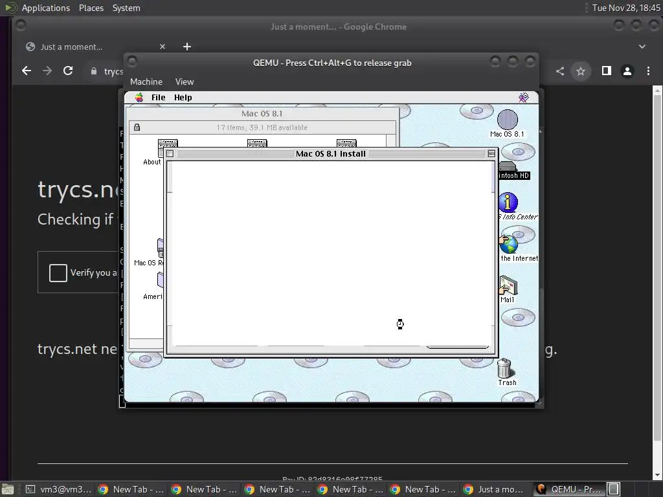
Task: Switch to Just a moment taskbar entry
Action: tap(495, 489)
